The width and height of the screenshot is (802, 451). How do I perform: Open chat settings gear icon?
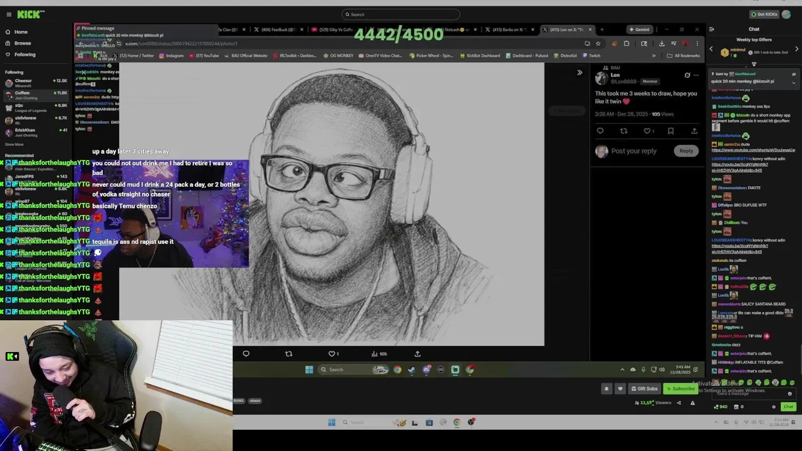[774, 407]
